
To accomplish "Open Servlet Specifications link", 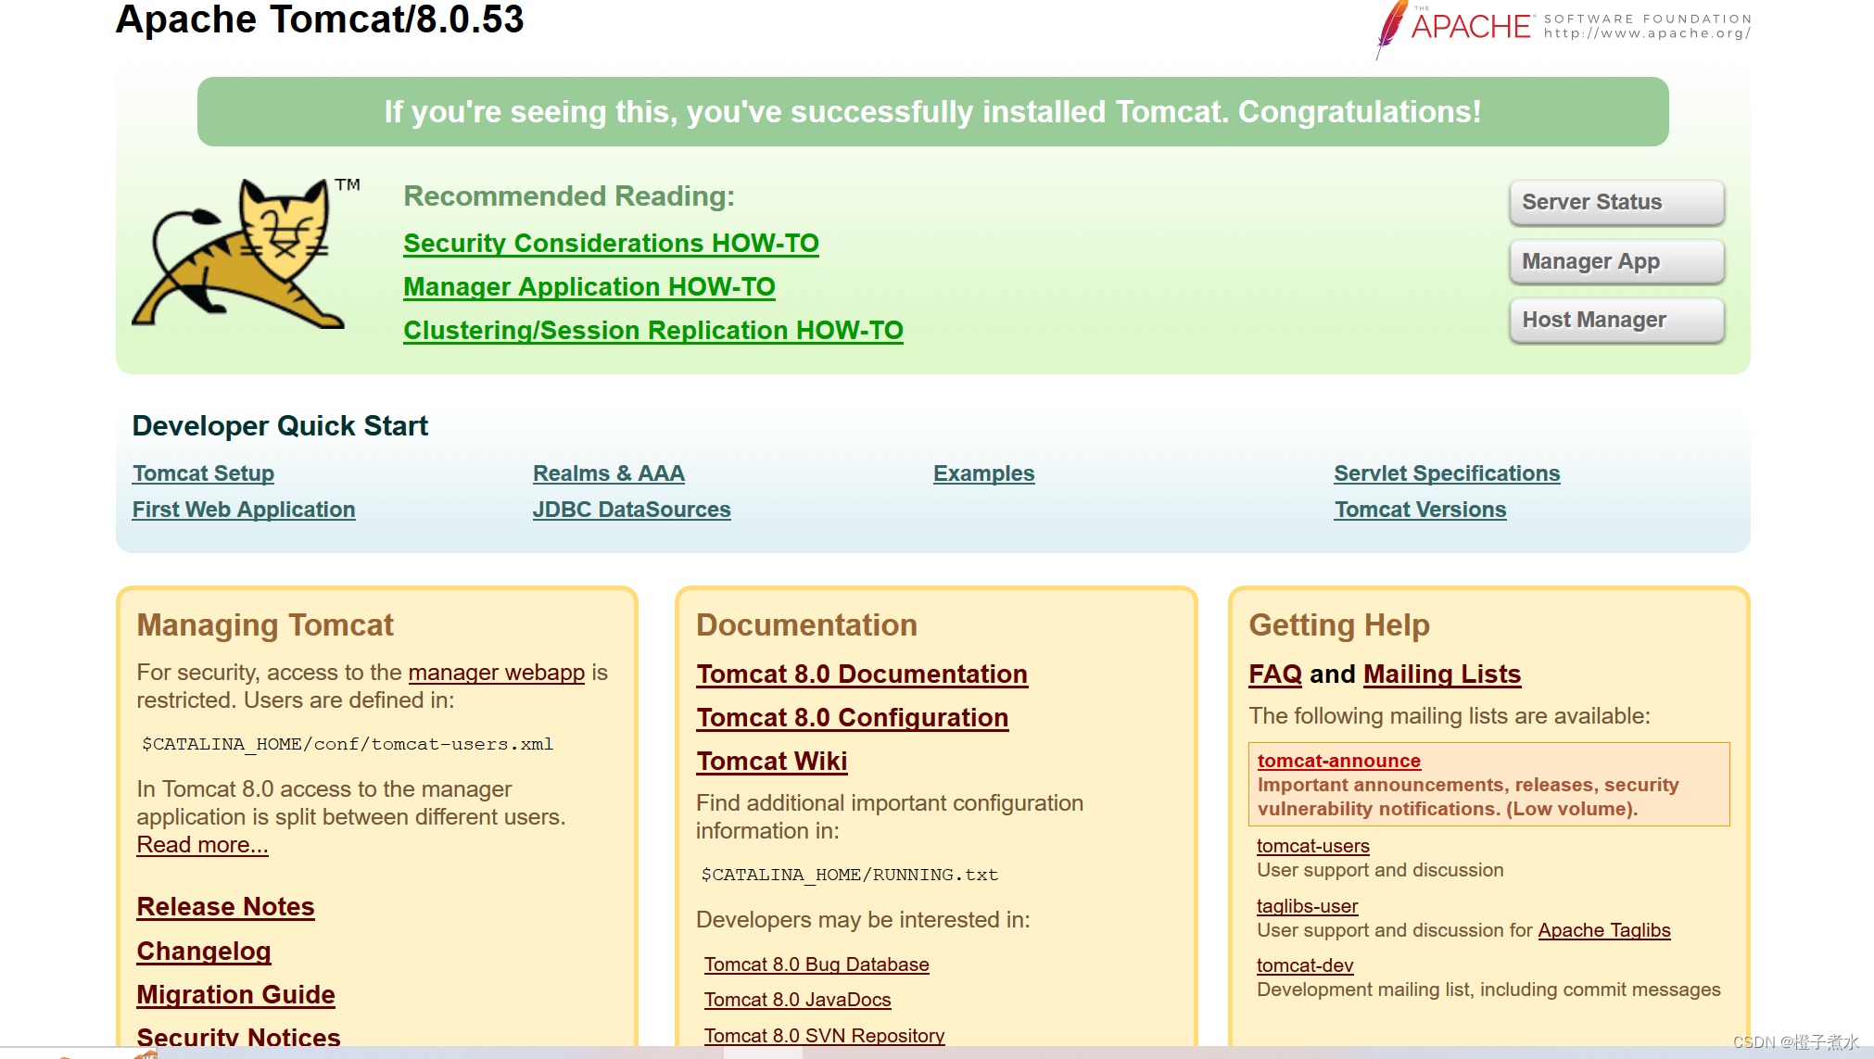I will (x=1446, y=473).
